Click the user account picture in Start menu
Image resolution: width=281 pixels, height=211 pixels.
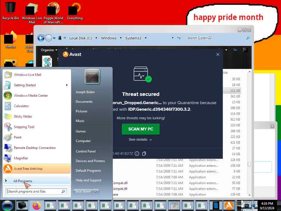point(92,76)
